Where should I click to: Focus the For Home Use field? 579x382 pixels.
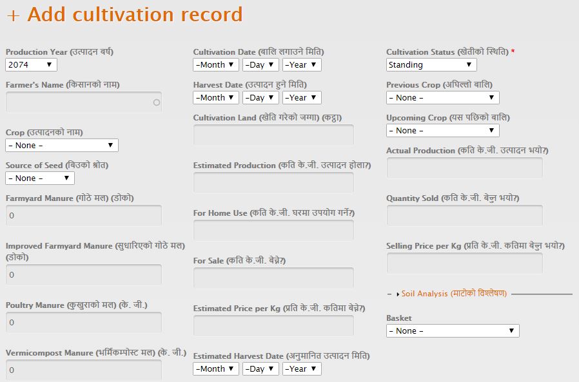273,231
